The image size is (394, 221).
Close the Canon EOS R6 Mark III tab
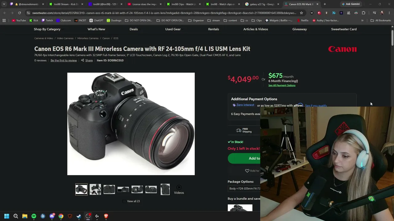coord(317,4)
